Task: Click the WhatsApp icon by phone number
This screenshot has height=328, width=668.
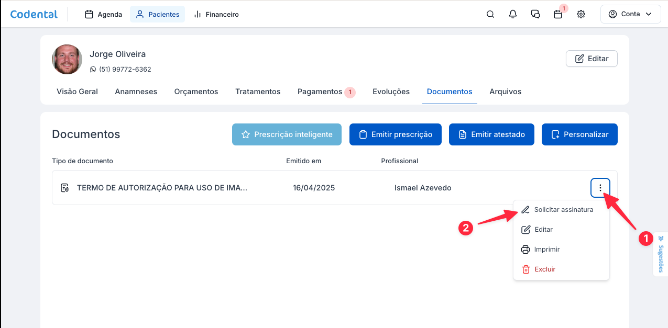Action: pyautogui.click(x=93, y=70)
